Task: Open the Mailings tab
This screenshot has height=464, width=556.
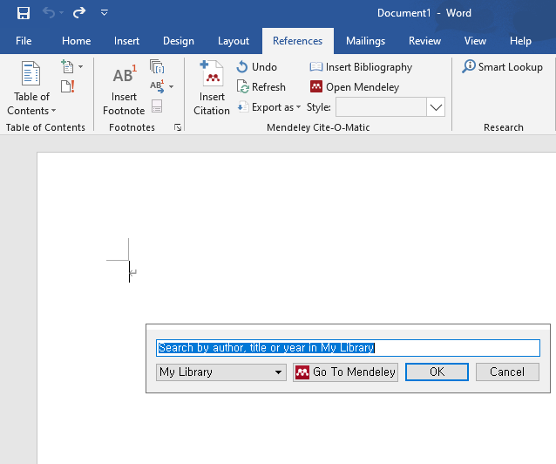Action: 365,41
